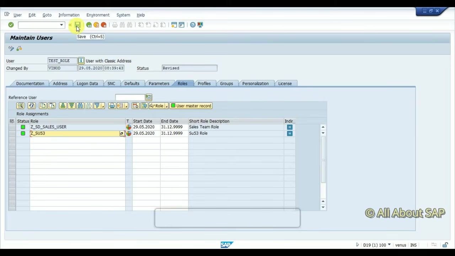This screenshot has height=256, width=455.
Task: Click the green Back arrow icon
Action: click(x=89, y=25)
